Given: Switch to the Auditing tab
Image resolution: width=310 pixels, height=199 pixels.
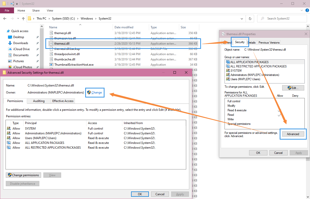Looking at the screenshot, I should (x=39, y=101).
